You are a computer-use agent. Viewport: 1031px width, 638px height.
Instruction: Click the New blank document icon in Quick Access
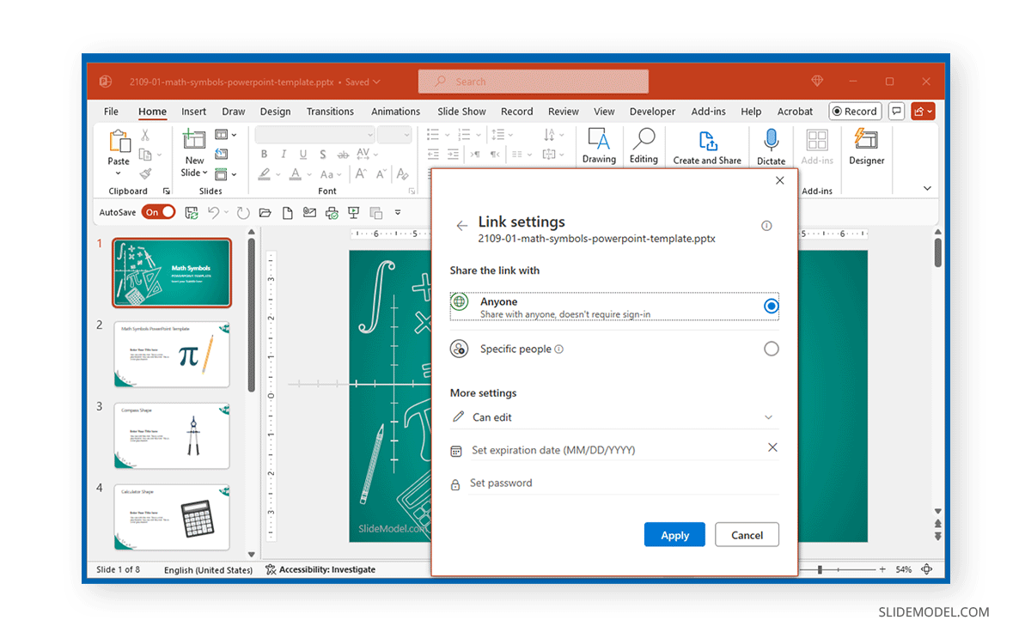point(288,212)
